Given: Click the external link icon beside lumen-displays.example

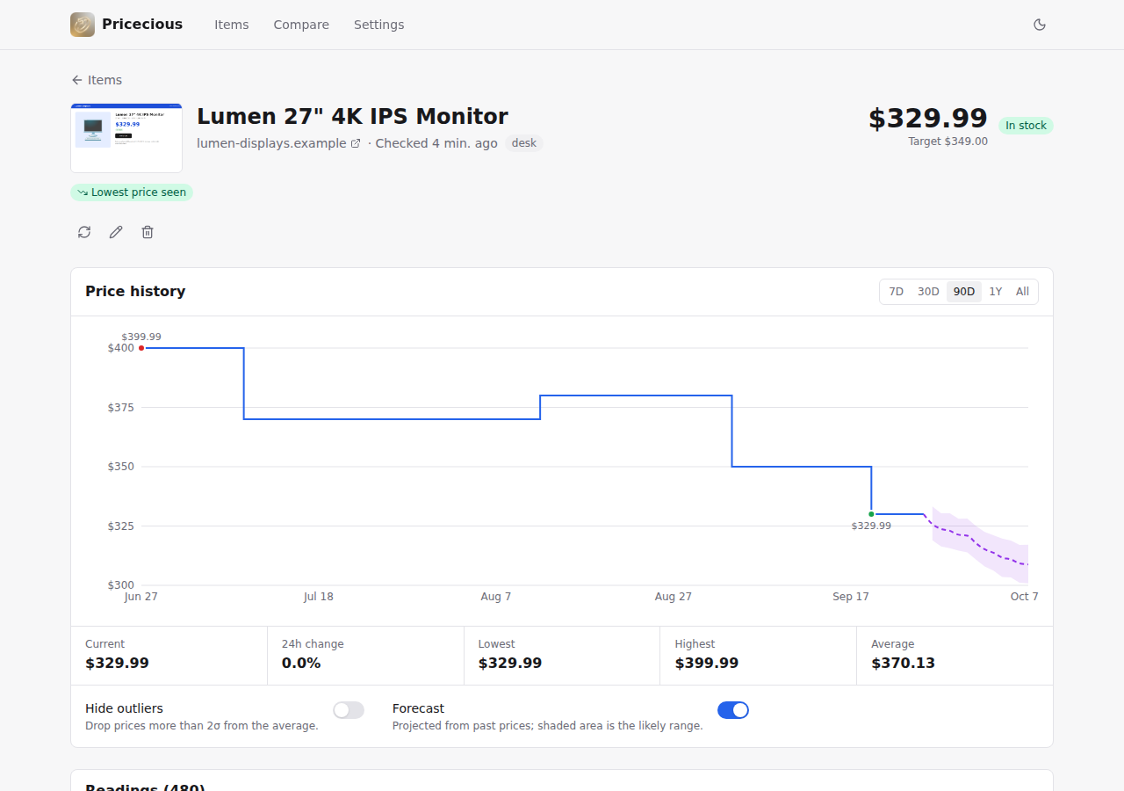Looking at the screenshot, I should pyautogui.click(x=356, y=143).
